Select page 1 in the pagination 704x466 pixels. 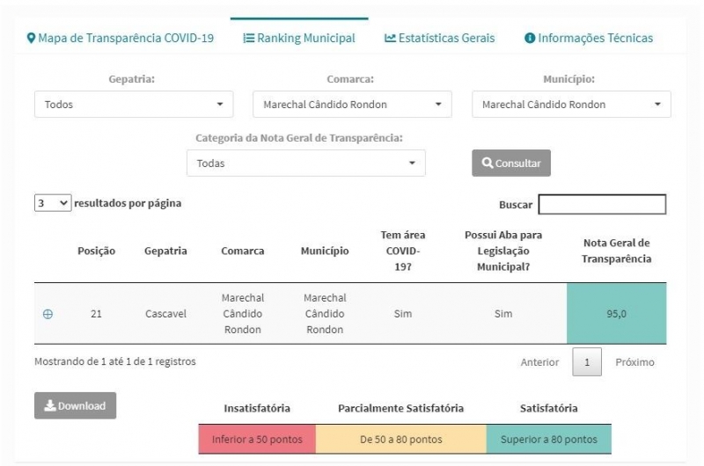pos(587,362)
